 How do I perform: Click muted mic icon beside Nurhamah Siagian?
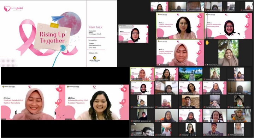click(x=188, y=10)
